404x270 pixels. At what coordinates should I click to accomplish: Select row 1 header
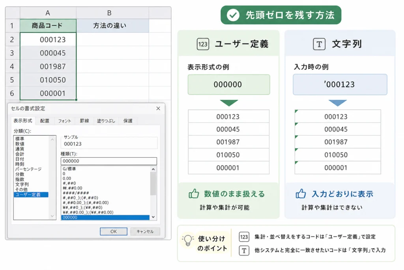pos(12,26)
